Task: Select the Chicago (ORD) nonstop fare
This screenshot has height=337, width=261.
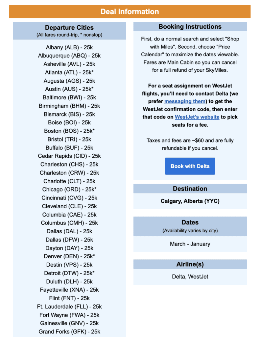Action: (69, 189)
